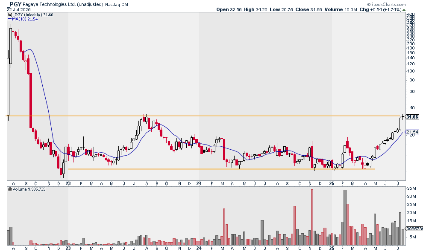The image size is (423, 252).
Task: Click the _PGY ticker symbol title
Action: [x=14, y=4]
